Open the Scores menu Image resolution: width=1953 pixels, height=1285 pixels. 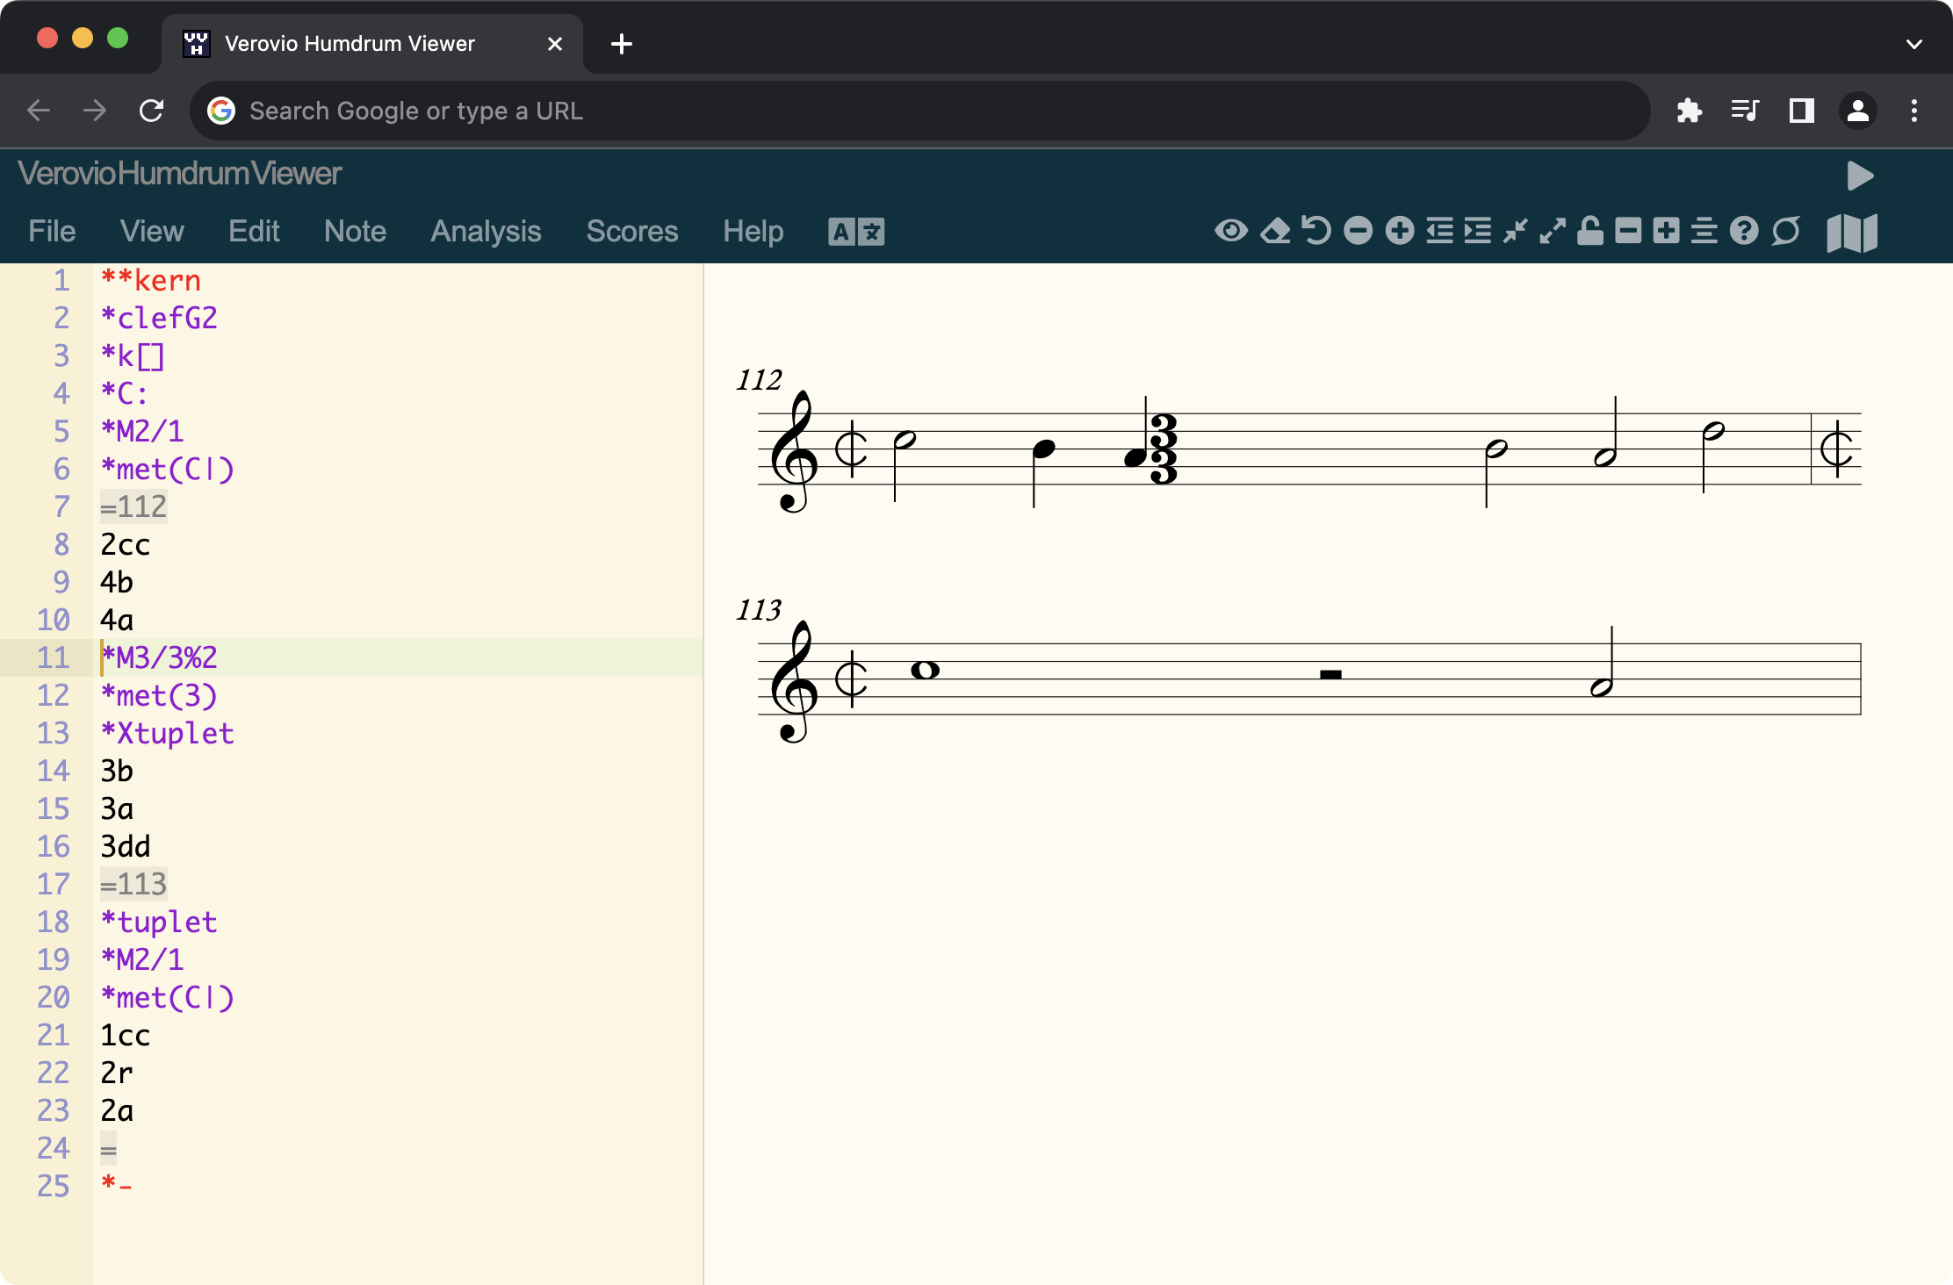631,231
